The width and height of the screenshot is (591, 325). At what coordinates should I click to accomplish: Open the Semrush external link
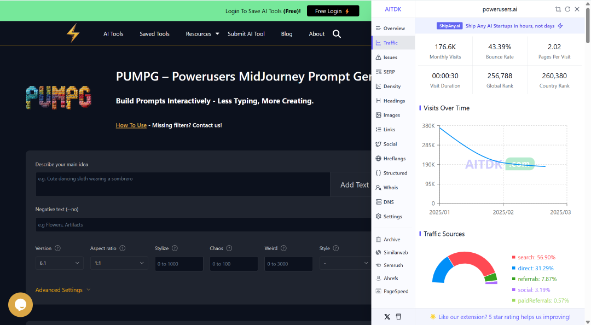tap(393, 265)
